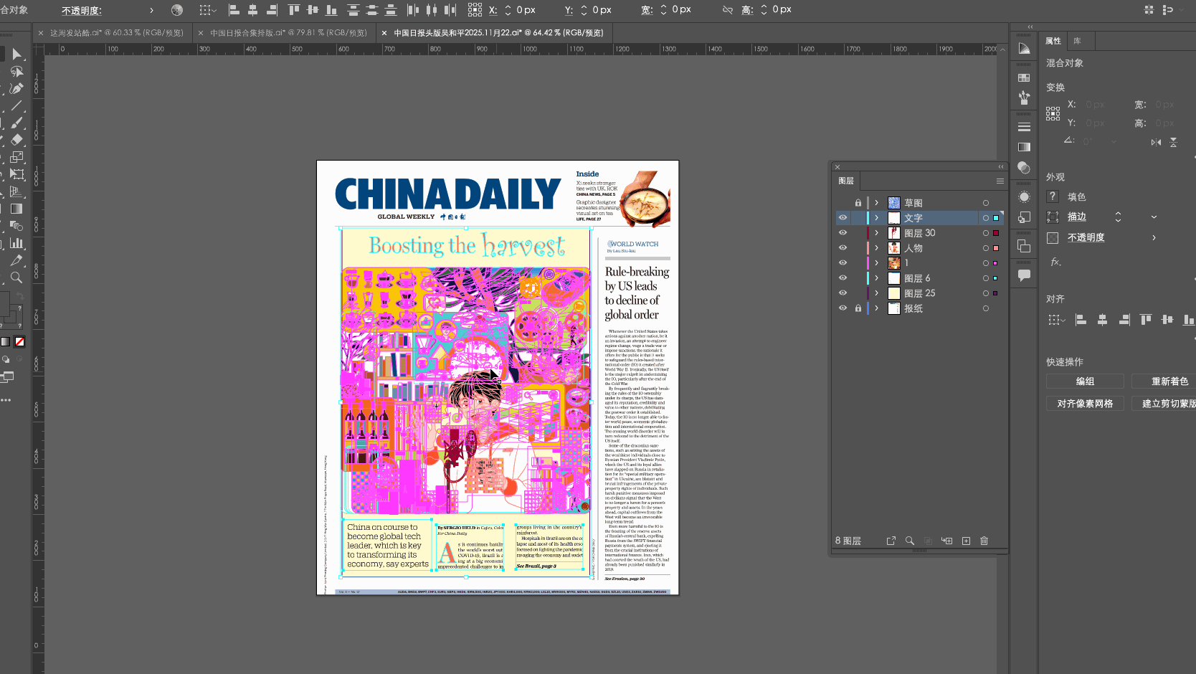Viewport: 1196px width, 674px height.
Task: Expand the 图层 6 layer
Action: (x=876, y=278)
